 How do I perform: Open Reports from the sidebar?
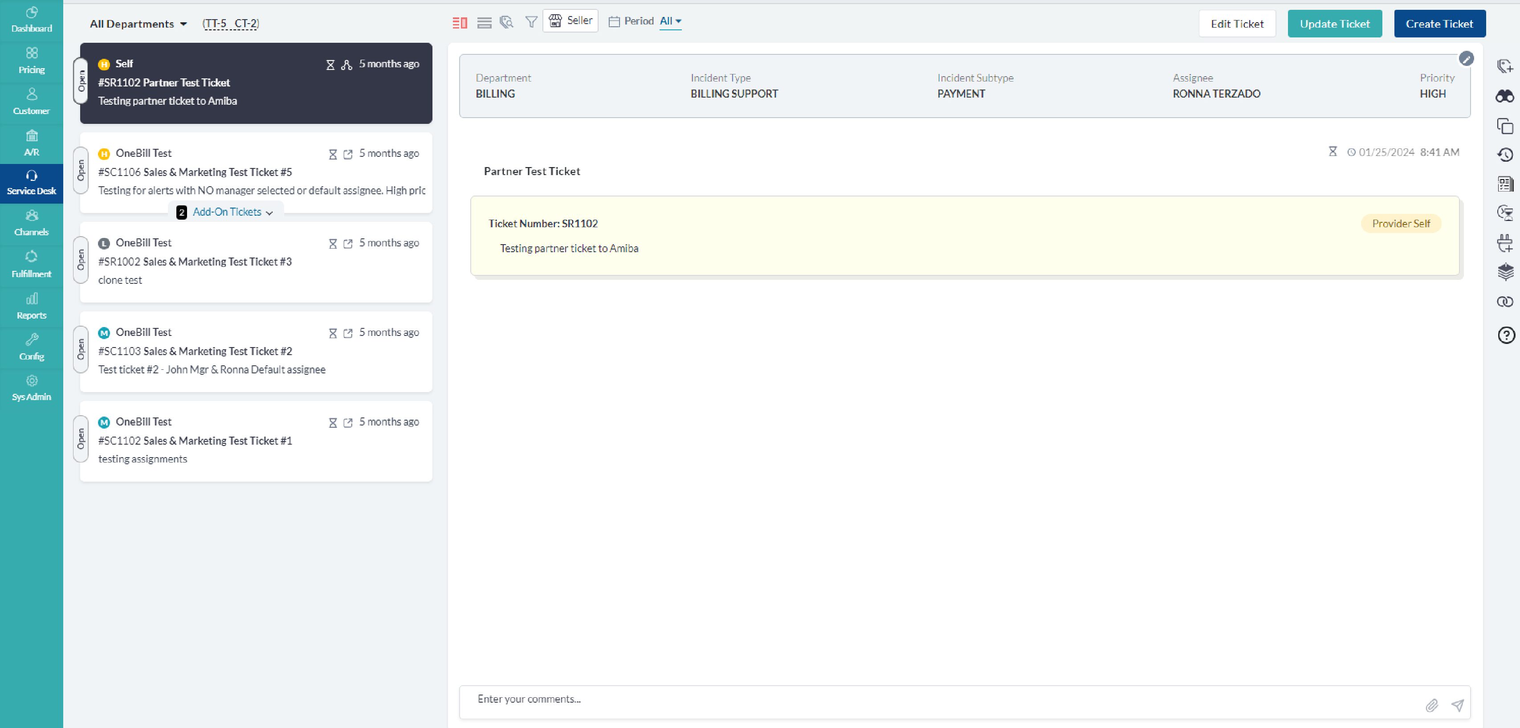[31, 306]
